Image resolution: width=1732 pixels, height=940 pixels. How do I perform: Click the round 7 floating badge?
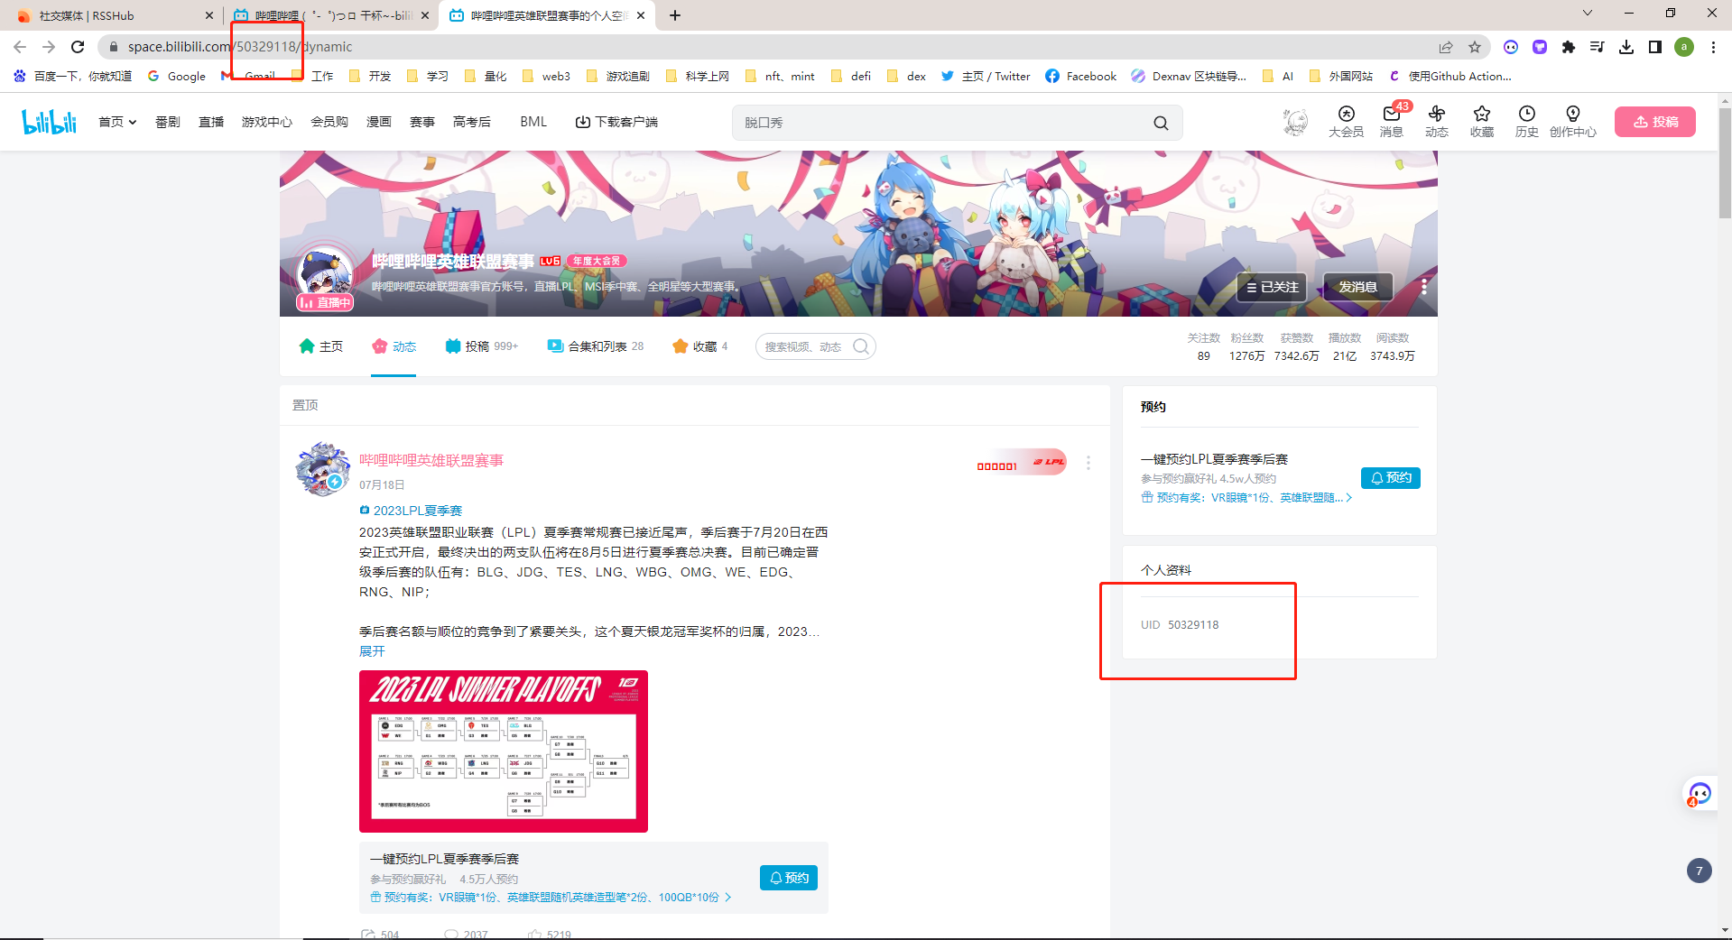coord(1700,871)
